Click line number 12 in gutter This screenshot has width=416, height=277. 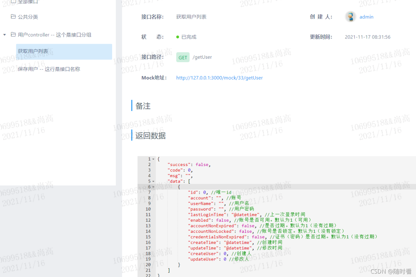click(x=148, y=220)
